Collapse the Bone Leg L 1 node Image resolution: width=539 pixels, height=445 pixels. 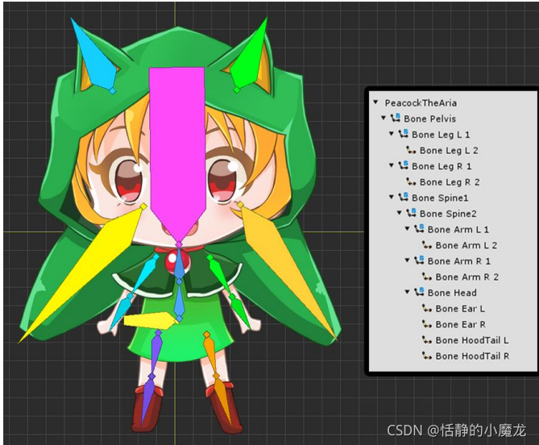[392, 134]
